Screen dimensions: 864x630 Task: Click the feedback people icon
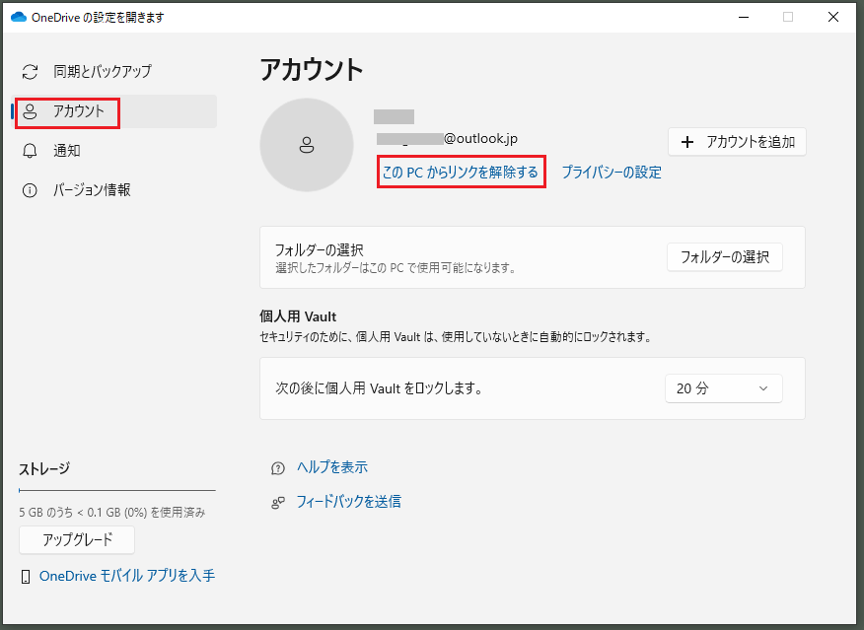tap(278, 502)
